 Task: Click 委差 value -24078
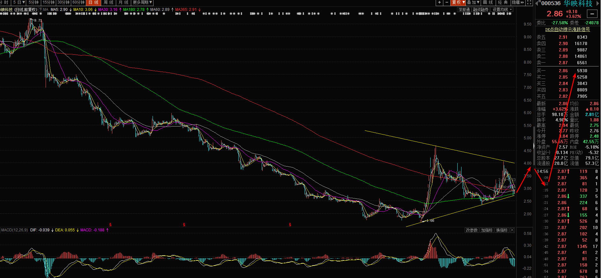(x=592, y=23)
